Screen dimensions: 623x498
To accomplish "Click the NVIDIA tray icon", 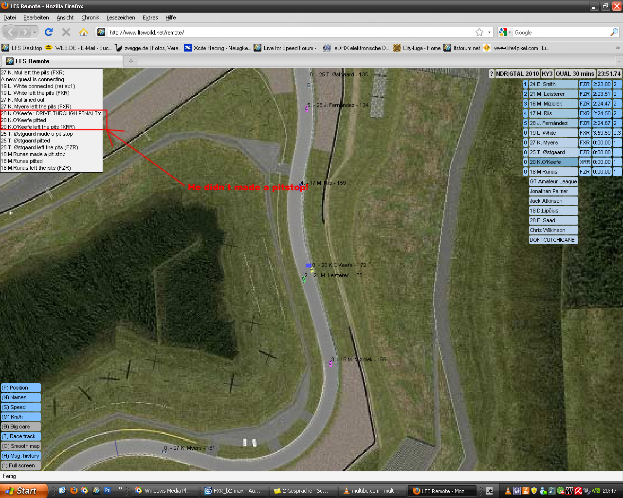I will 596,491.
